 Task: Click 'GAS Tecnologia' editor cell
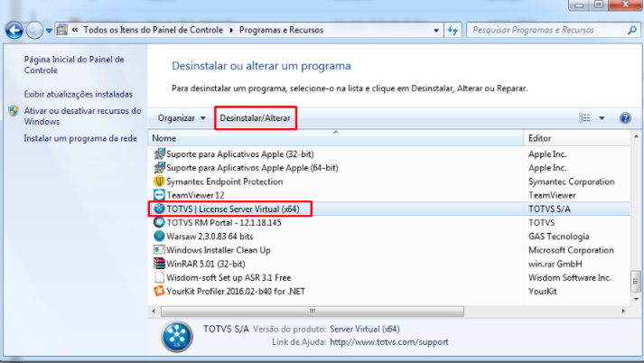558,237
